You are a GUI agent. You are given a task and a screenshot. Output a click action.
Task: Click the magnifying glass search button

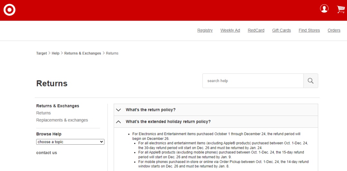click(x=310, y=81)
